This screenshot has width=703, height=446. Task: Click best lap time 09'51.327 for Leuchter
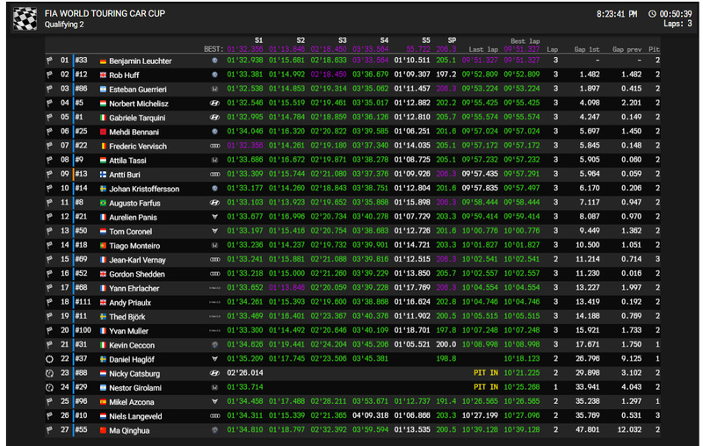(x=522, y=60)
